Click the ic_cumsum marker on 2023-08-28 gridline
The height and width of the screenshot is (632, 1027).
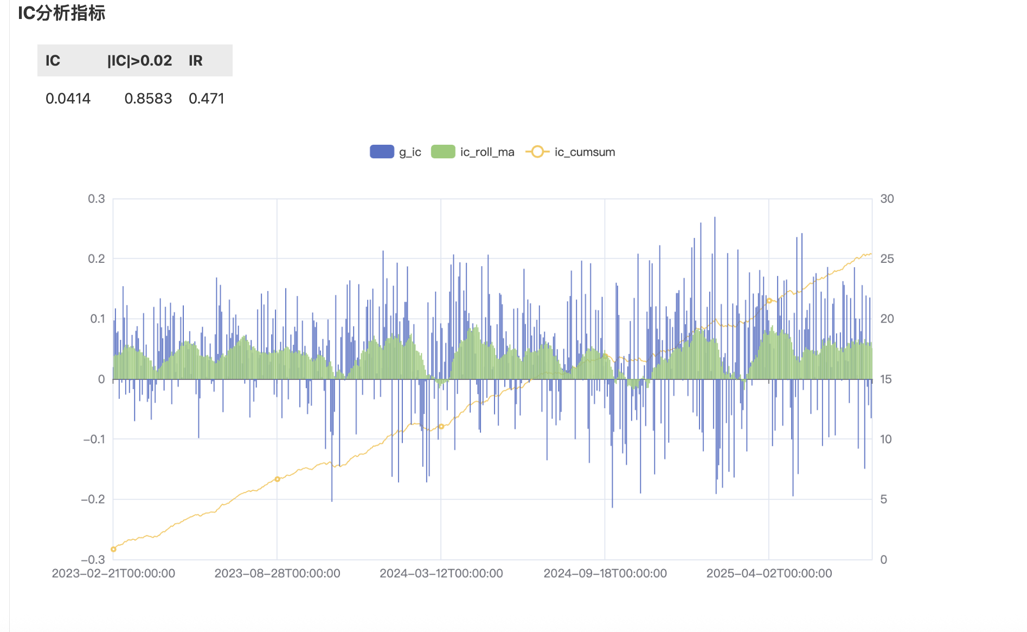pyautogui.click(x=277, y=479)
